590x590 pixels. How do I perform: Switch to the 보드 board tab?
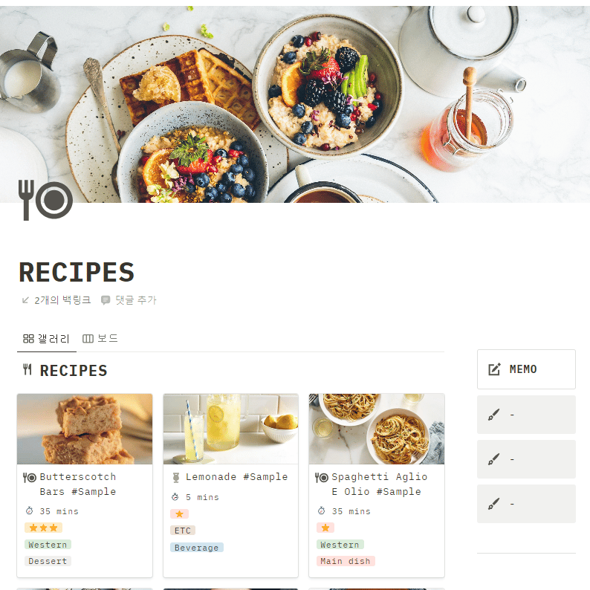tap(100, 338)
